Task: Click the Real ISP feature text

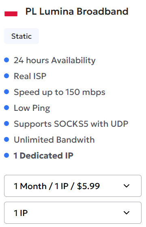Action: point(30,76)
